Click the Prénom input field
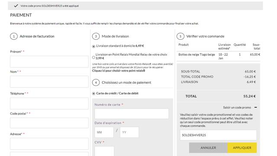 [x=49, y=62]
